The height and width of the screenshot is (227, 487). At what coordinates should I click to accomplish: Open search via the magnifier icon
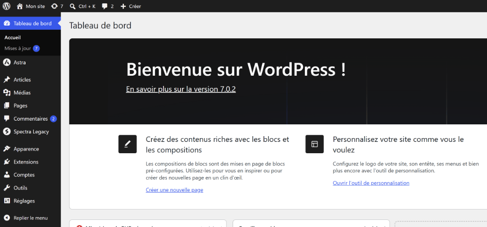click(73, 6)
